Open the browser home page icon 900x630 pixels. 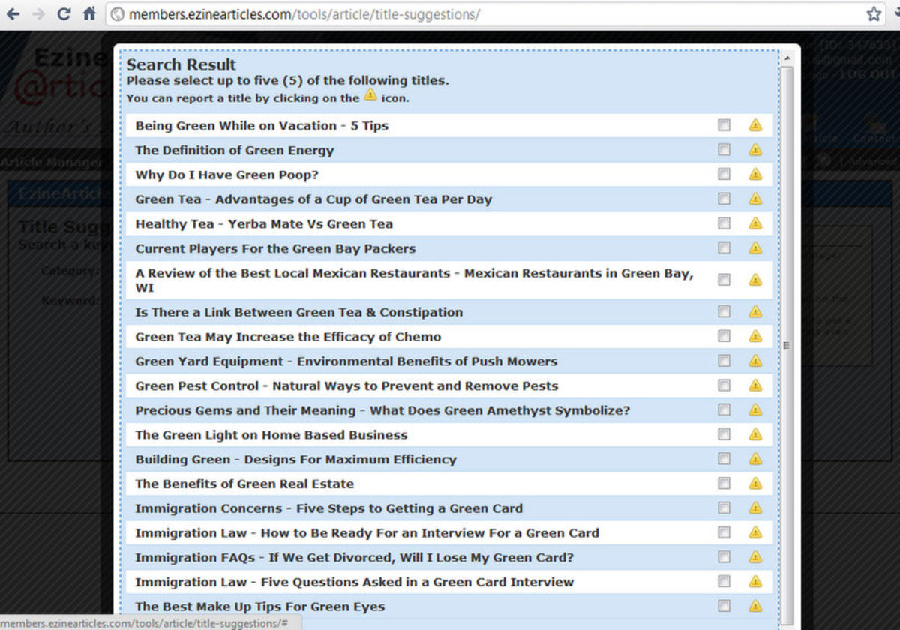click(x=88, y=13)
